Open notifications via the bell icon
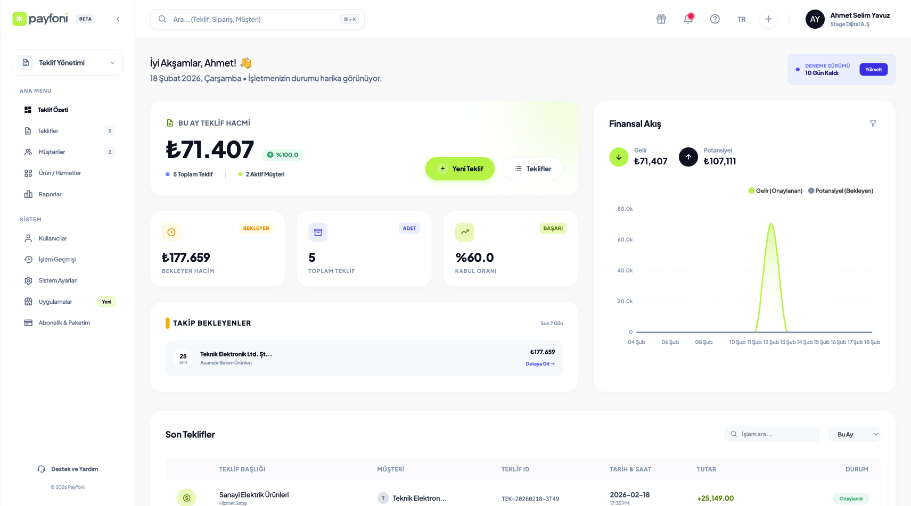The height and width of the screenshot is (506, 911). tap(688, 19)
